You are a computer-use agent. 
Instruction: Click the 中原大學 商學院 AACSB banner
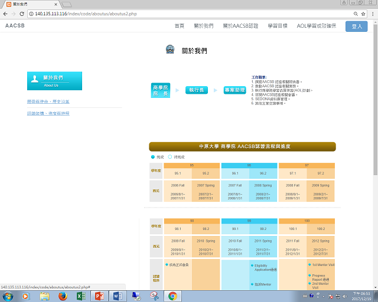coord(242,147)
